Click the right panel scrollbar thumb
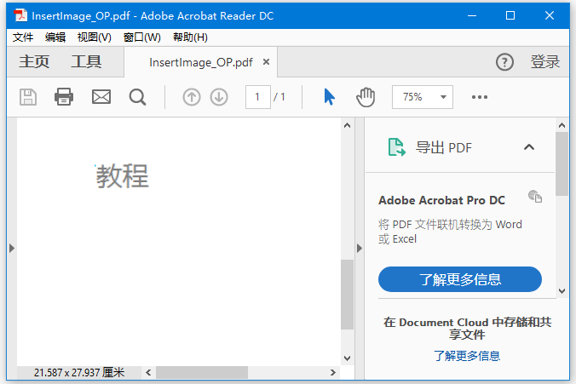Image resolution: width=576 pixels, height=384 pixels. [562, 164]
